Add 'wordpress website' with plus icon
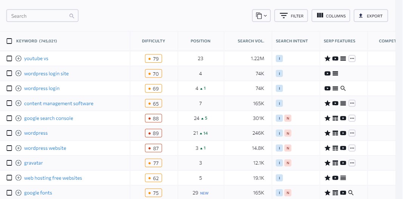This screenshot has width=403, height=199. point(18,148)
